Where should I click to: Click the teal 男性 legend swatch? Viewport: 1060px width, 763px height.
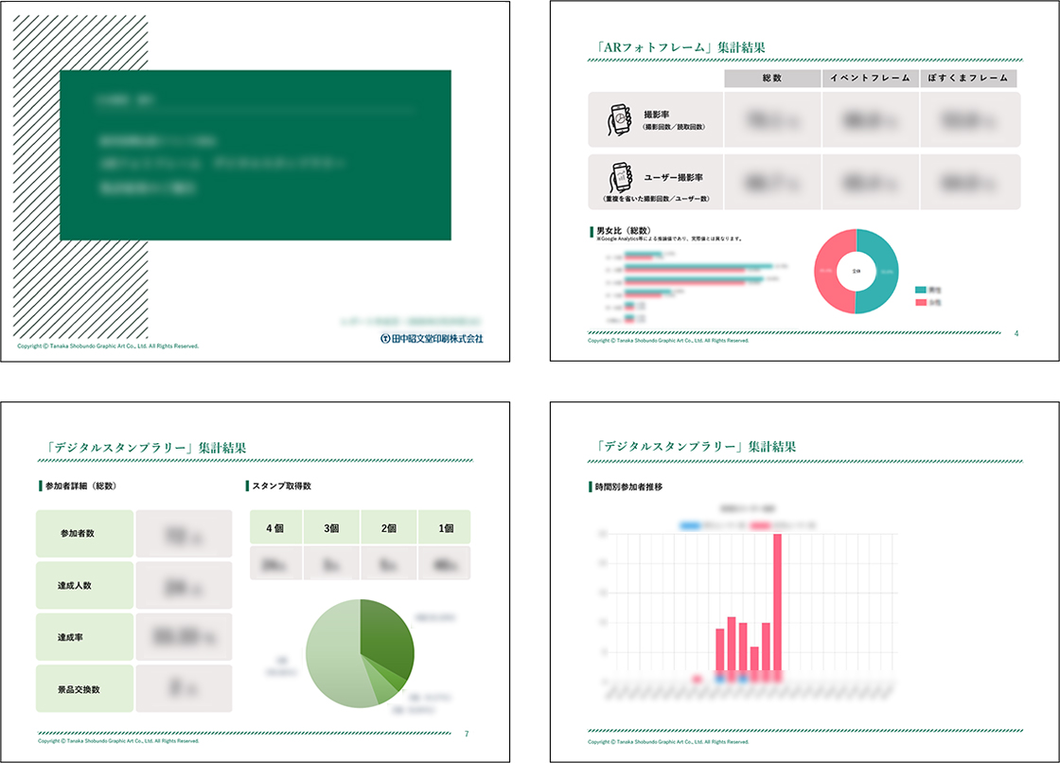921,289
